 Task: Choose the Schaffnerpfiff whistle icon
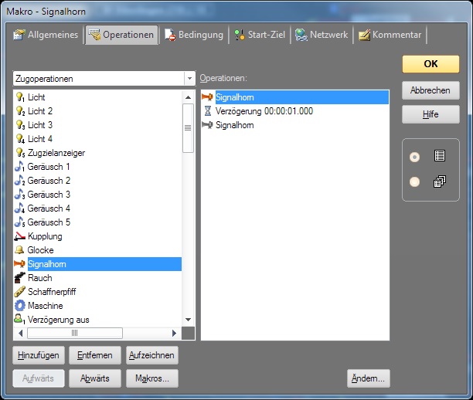point(20,292)
